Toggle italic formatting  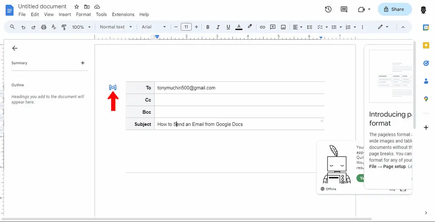click(218, 27)
